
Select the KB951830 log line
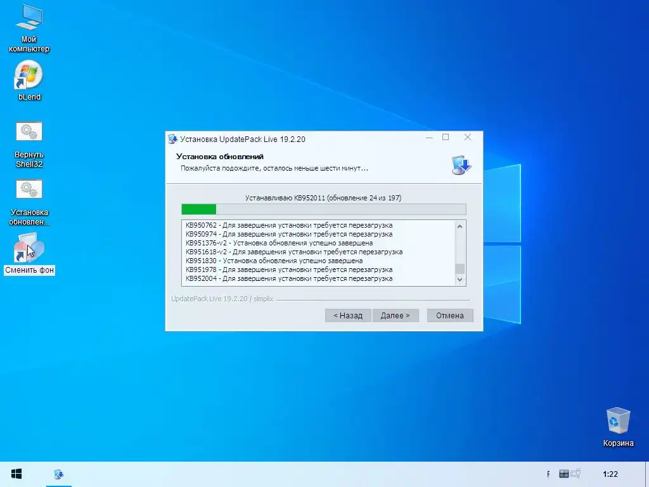pos(274,261)
